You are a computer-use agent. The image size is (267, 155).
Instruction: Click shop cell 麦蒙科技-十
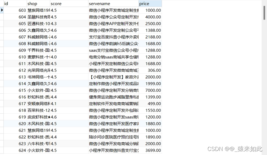click(x=39, y=57)
